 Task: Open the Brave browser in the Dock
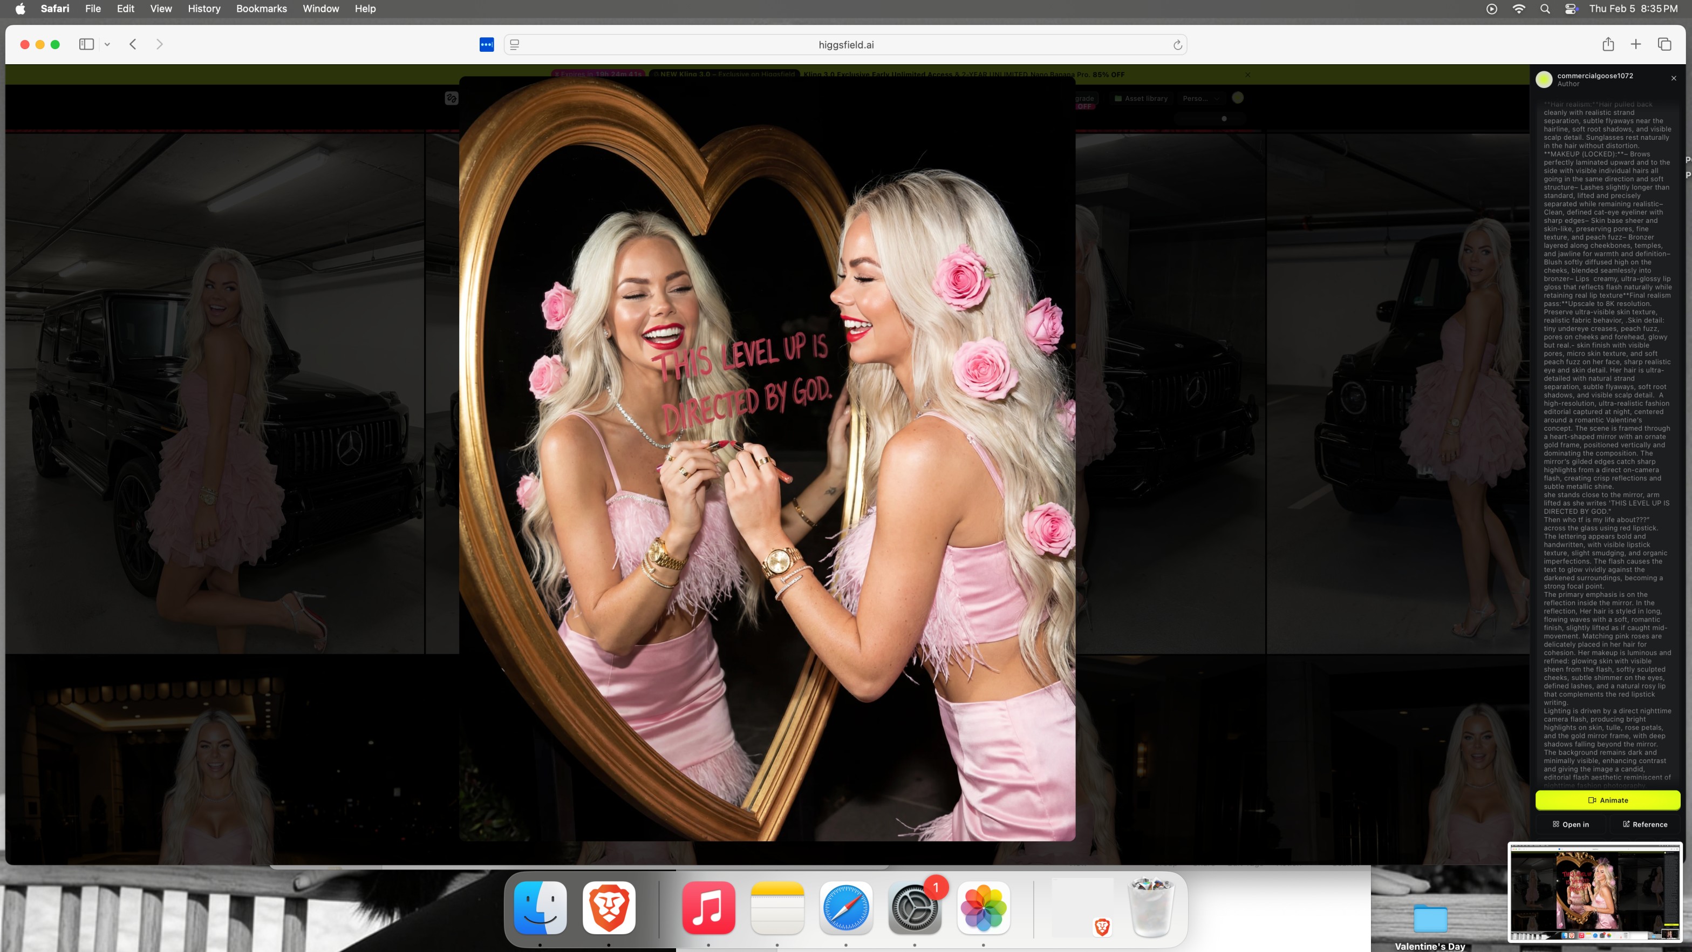pos(608,907)
